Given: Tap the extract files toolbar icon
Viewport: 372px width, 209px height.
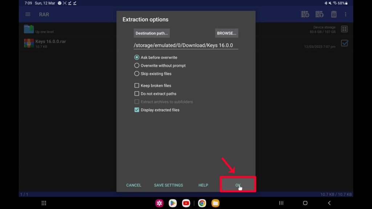Looking at the screenshot, I should pos(319,15).
